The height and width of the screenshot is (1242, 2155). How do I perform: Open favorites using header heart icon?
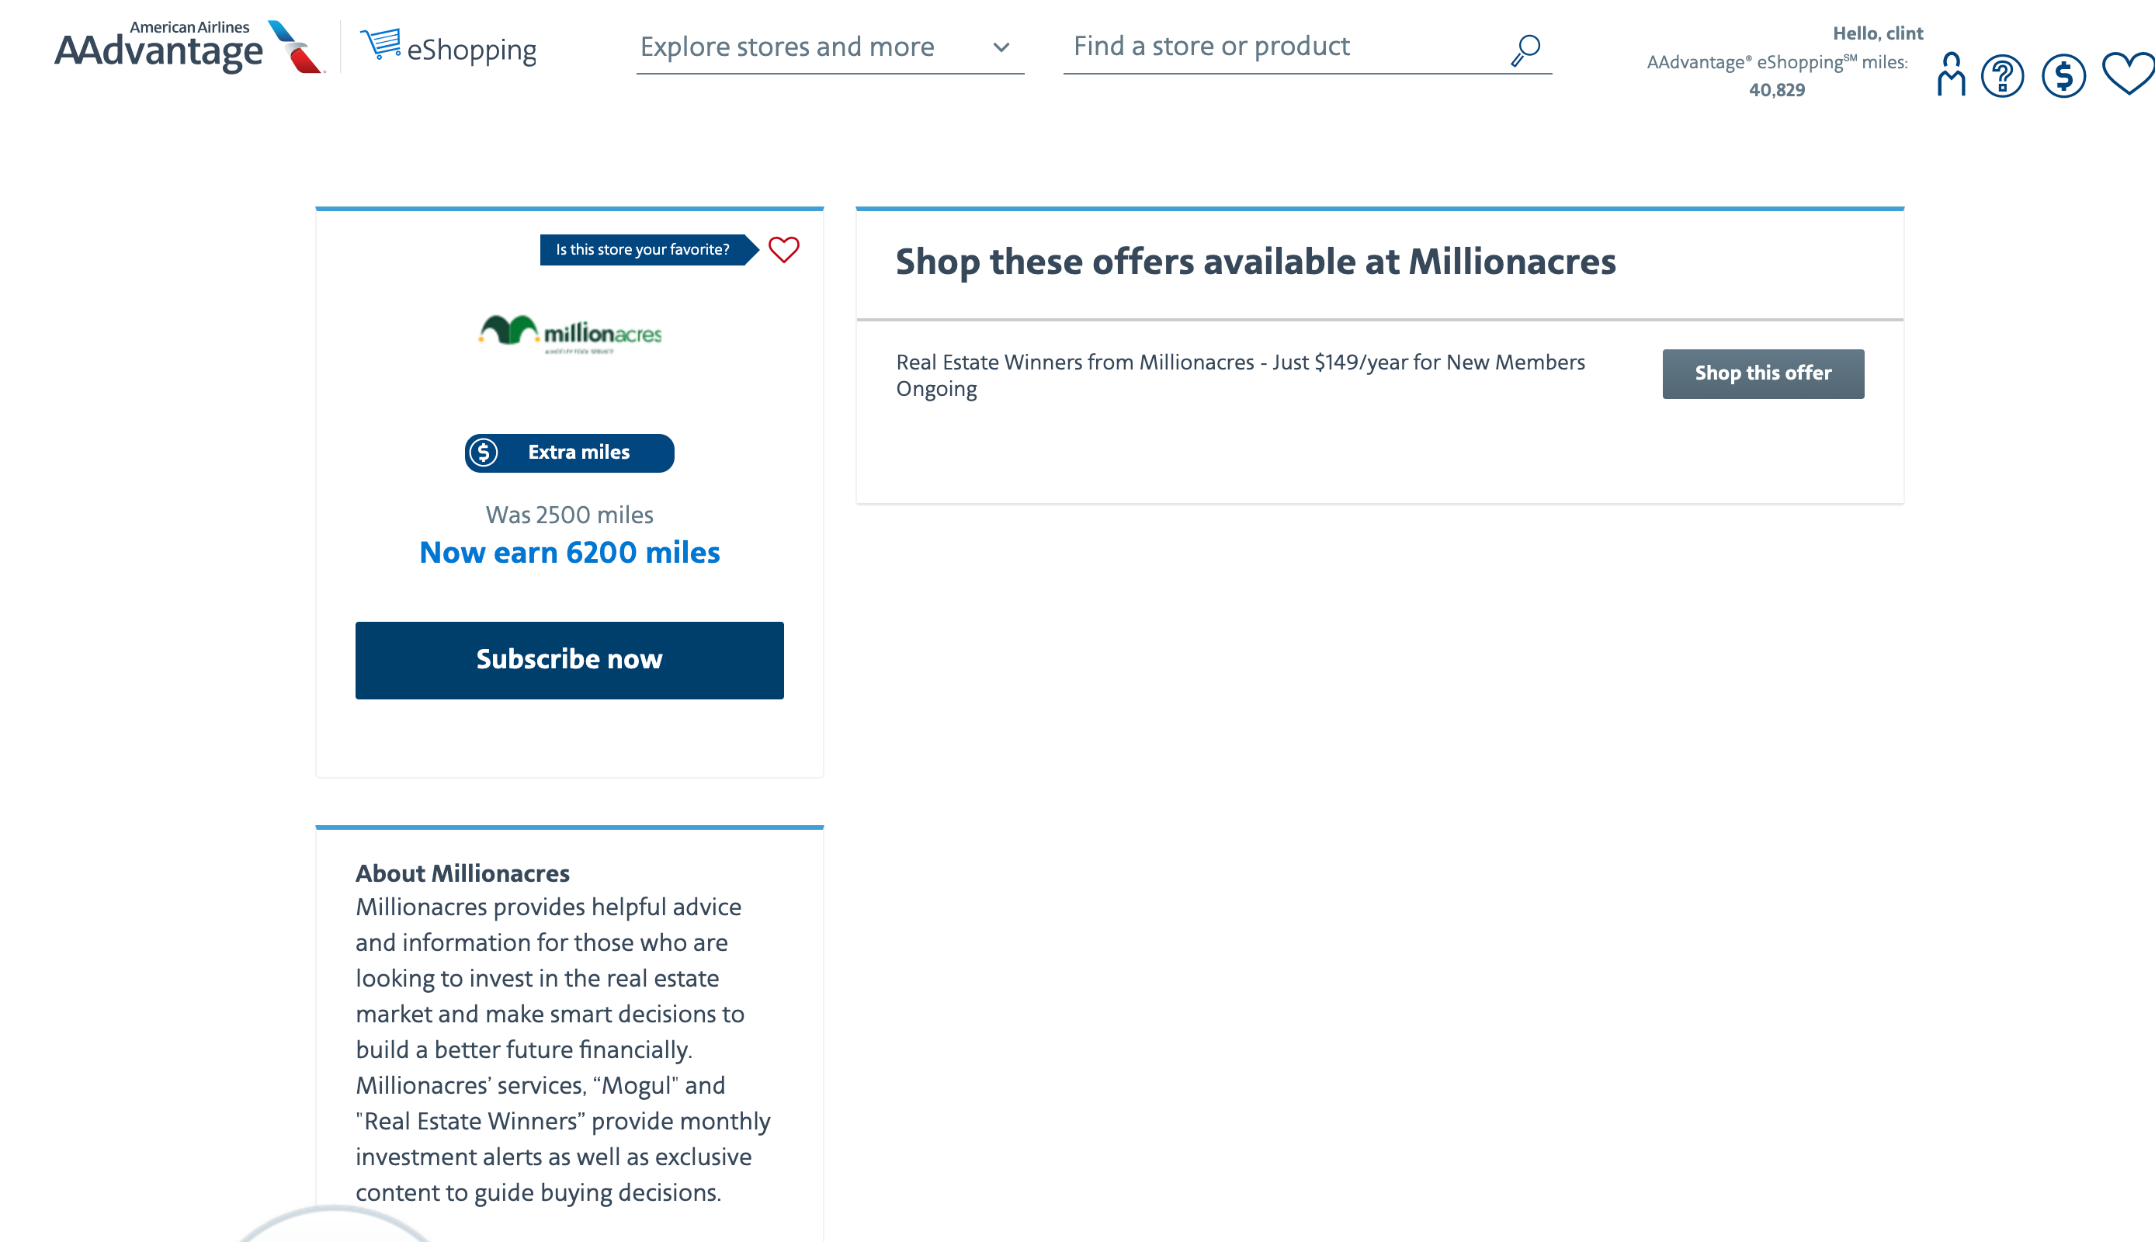pos(2127,74)
